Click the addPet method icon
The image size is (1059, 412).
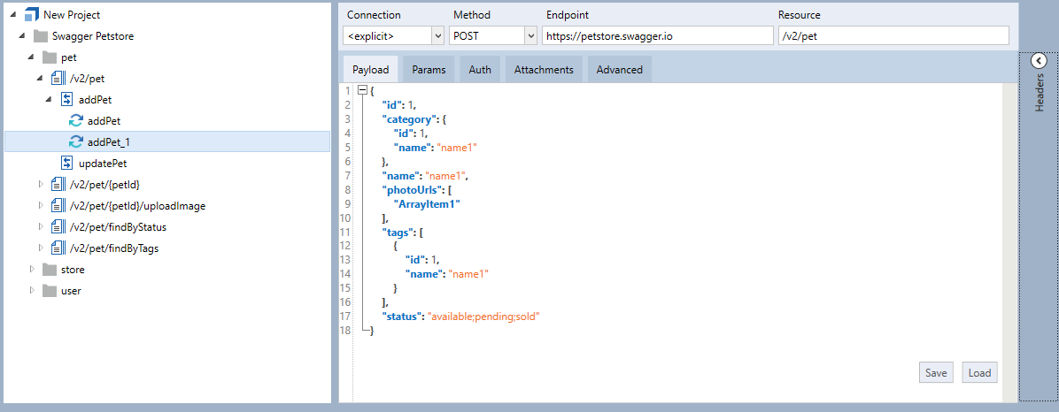[67, 100]
